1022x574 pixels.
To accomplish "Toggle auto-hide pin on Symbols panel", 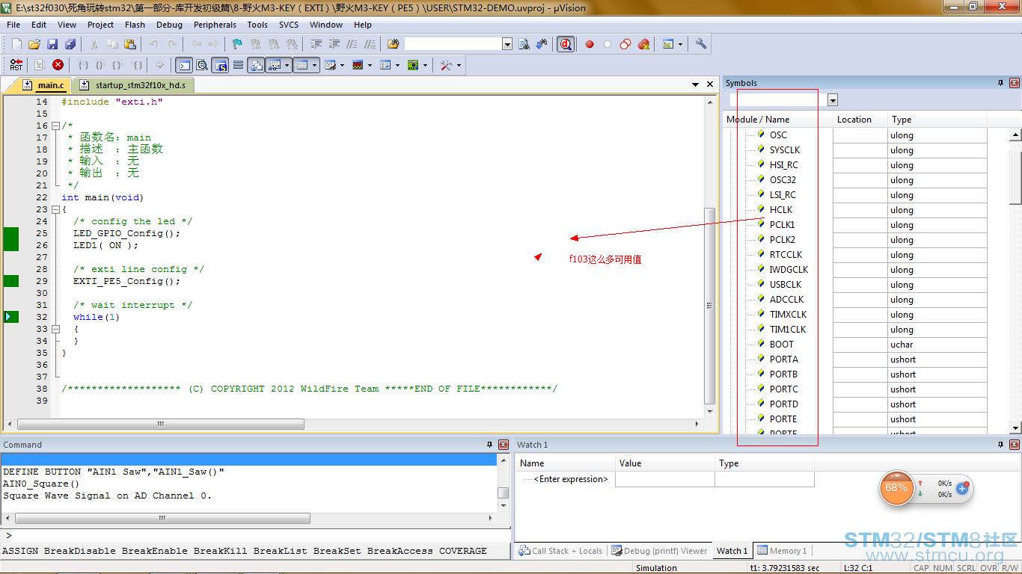I will point(1000,83).
